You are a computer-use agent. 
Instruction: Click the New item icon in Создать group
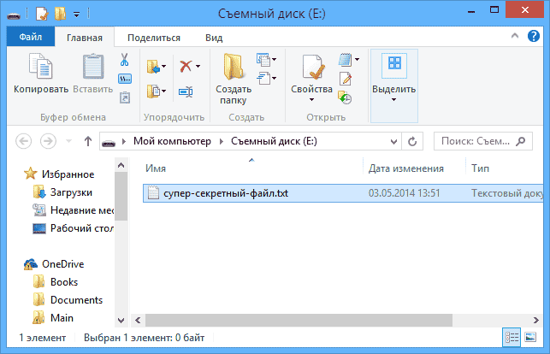263,60
